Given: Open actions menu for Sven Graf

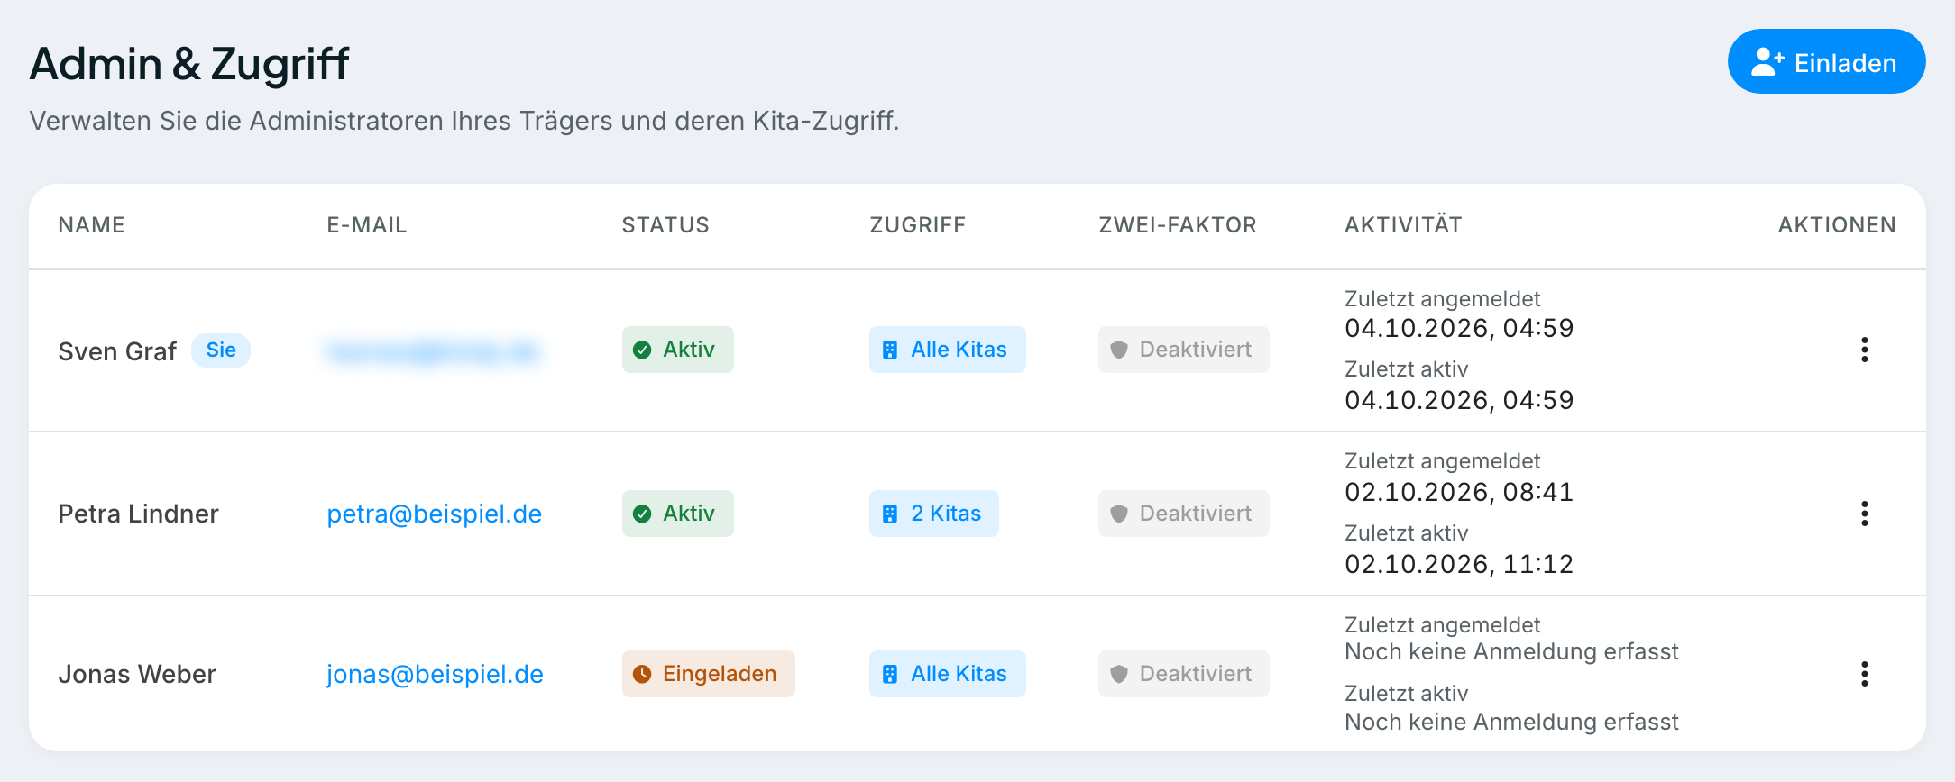Looking at the screenshot, I should click(1864, 350).
